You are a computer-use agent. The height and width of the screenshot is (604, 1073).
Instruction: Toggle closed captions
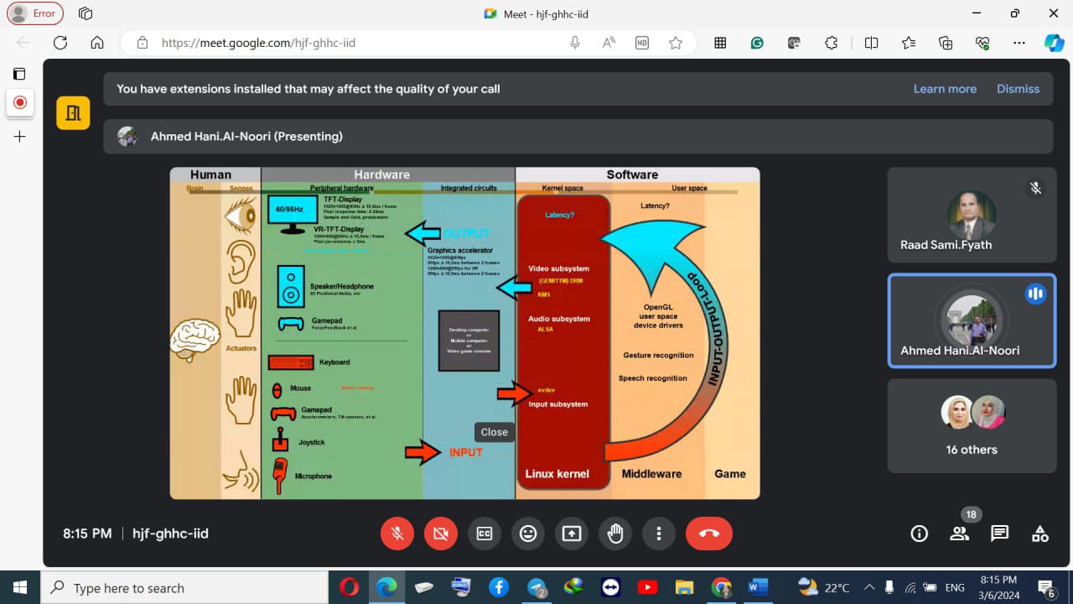point(485,534)
